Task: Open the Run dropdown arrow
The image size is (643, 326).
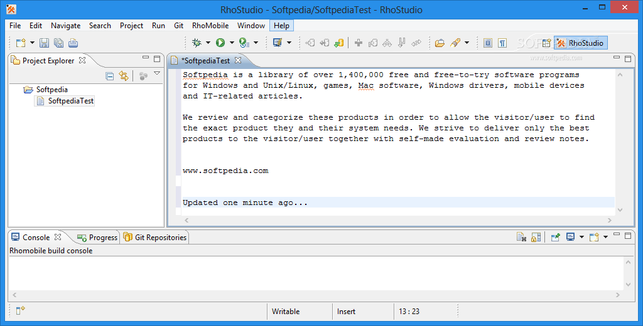Action: [232, 43]
